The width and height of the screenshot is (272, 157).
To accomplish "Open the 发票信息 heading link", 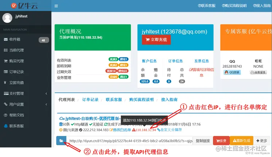I will click(x=202, y=61).
